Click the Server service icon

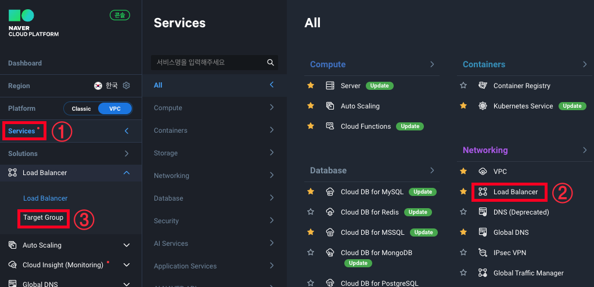330,86
